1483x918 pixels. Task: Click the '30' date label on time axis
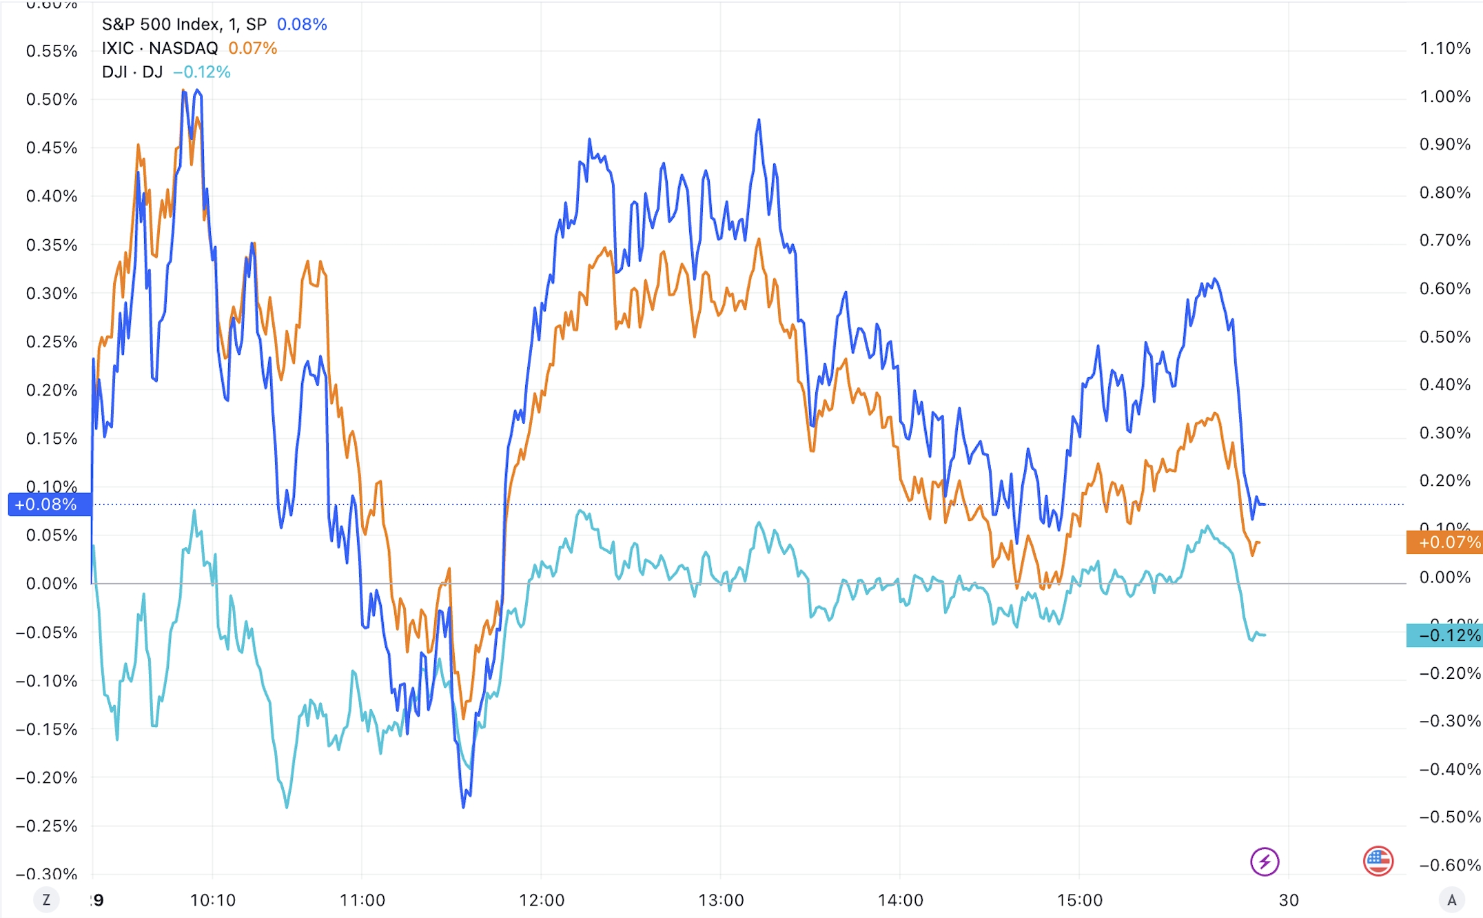1289,900
